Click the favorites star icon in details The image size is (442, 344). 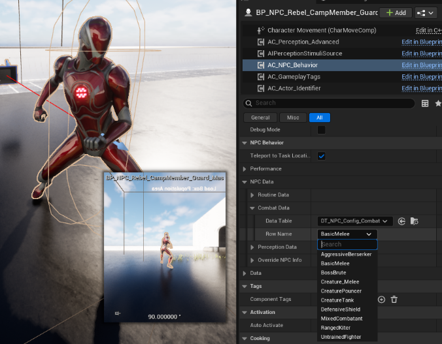click(438, 103)
